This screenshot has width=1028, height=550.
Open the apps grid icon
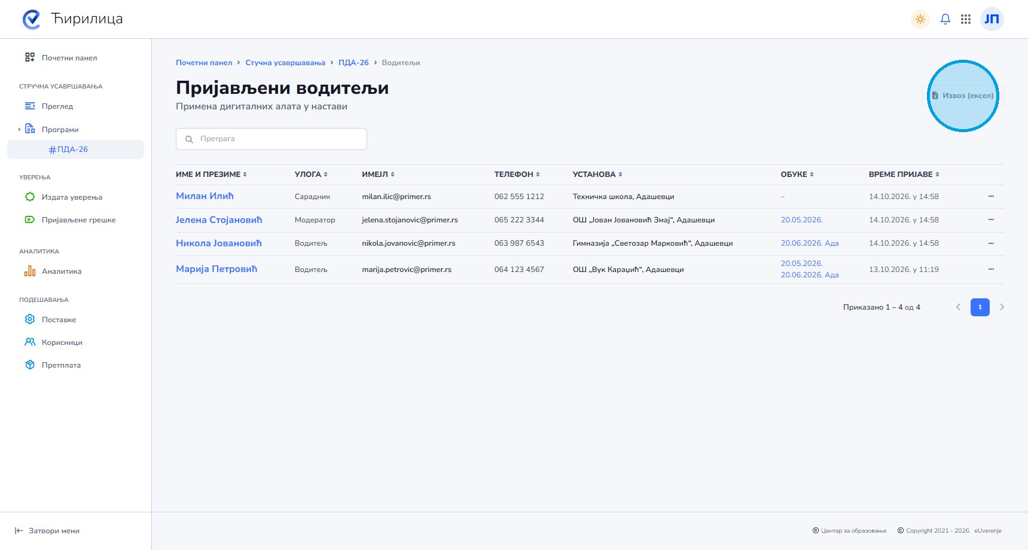965,19
